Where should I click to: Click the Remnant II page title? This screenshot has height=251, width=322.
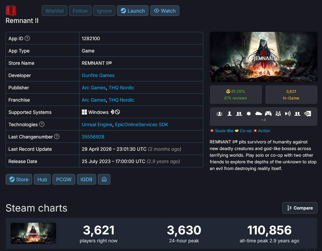22,21
